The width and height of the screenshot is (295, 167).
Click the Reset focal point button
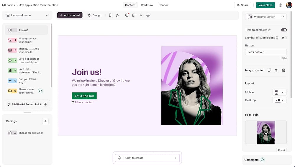(281, 150)
